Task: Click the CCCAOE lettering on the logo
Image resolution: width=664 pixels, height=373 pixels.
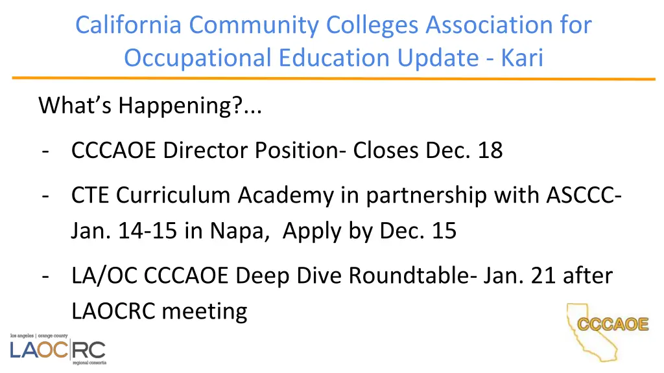Action: tap(613, 324)
